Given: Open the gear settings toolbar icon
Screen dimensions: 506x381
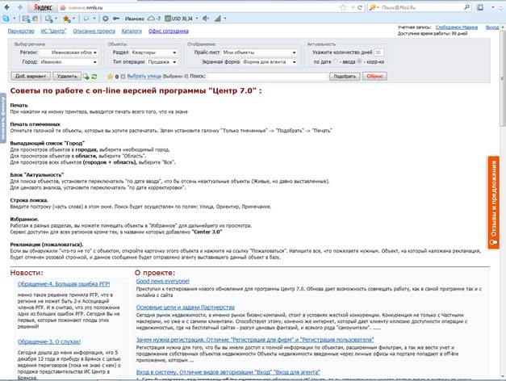Looking at the screenshot, I should pyautogui.click(x=105, y=19).
